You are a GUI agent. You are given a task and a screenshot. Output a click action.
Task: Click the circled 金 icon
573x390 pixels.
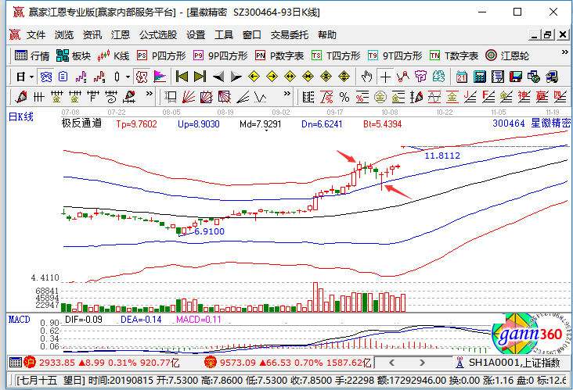(380, 97)
